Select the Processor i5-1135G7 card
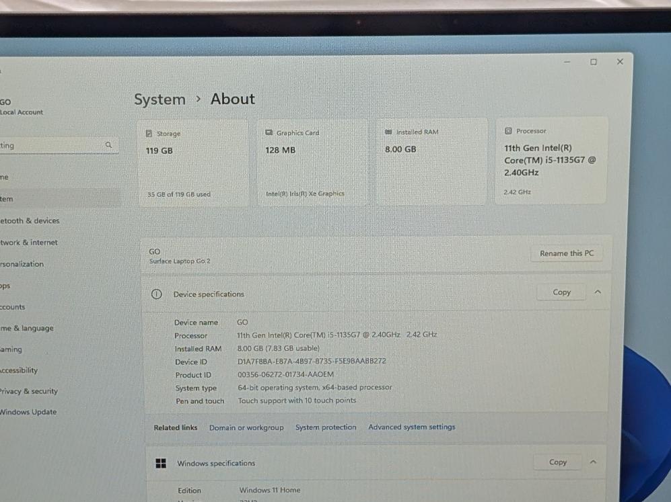Viewport: 671px width, 502px height. (x=551, y=161)
